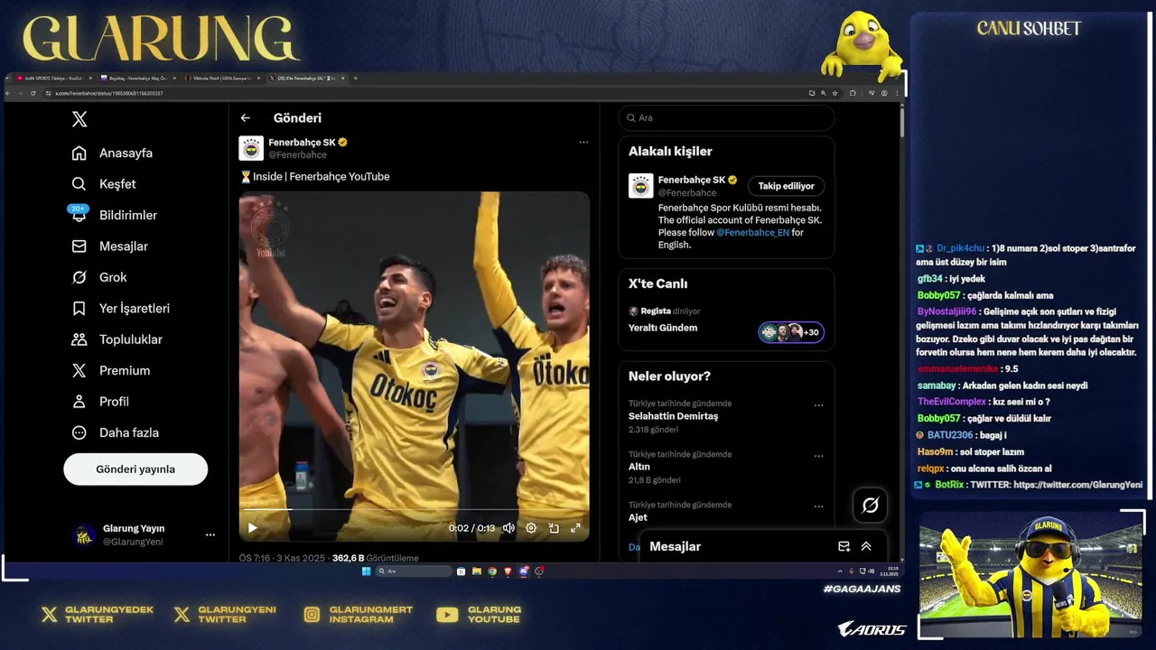Bookmark this page with the star icon

pos(834,93)
